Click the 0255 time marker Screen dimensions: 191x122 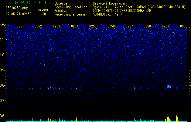click(x=93, y=26)
